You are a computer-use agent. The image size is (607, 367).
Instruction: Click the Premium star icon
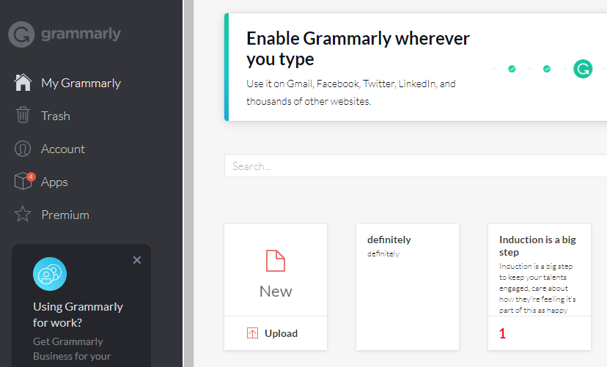(23, 214)
